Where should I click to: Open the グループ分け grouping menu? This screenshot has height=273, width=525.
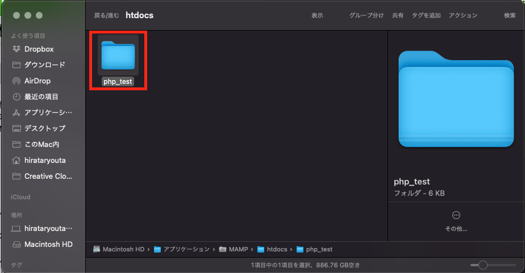pyautogui.click(x=366, y=15)
